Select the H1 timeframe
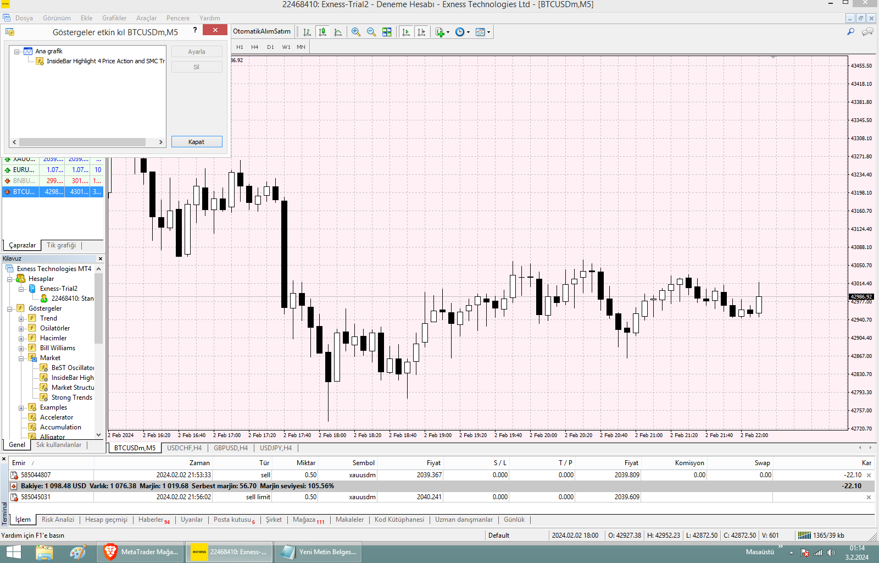 pos(240,47)
